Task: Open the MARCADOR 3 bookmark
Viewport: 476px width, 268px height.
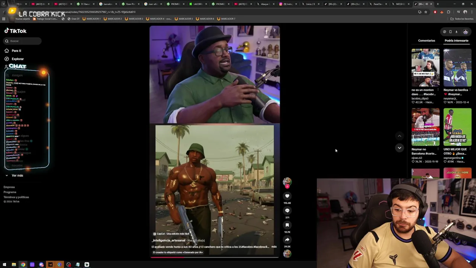Action: point(134,19)
